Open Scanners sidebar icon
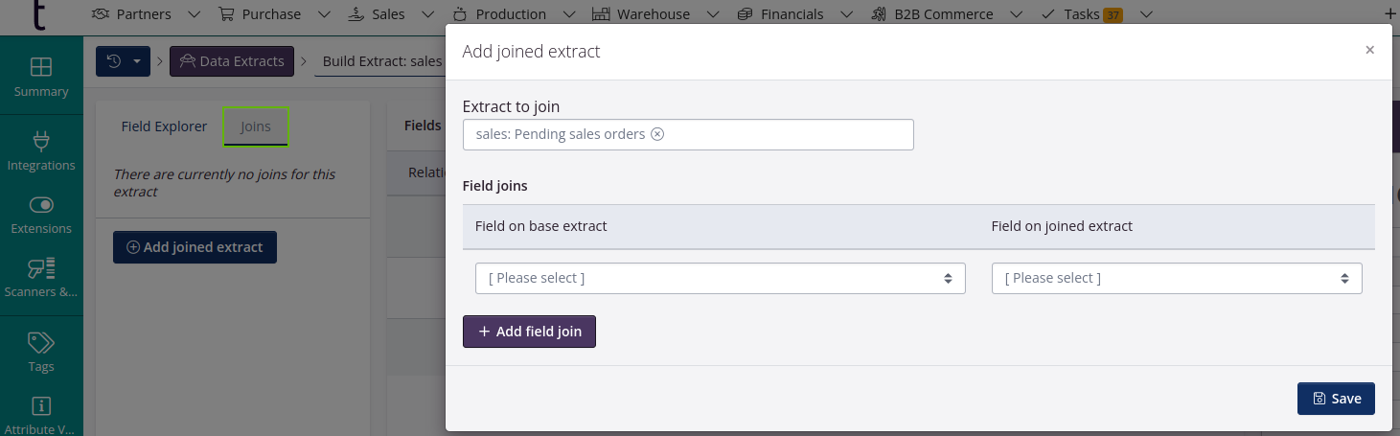This screenshot has width=1400, height=436. click(x=41, y=268)
